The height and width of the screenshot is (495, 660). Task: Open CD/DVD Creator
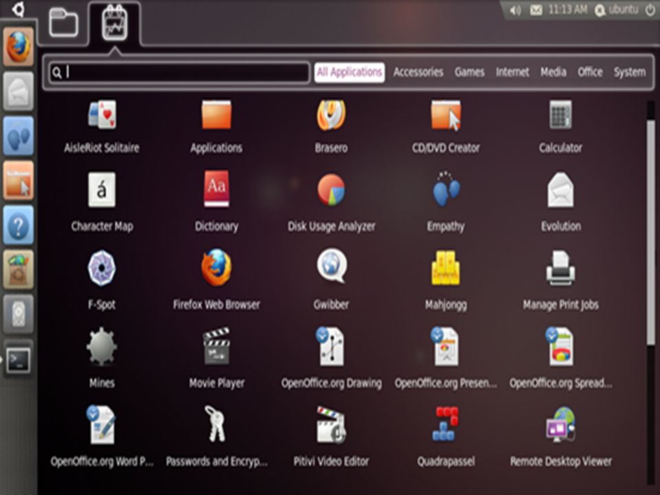(445, 115)
